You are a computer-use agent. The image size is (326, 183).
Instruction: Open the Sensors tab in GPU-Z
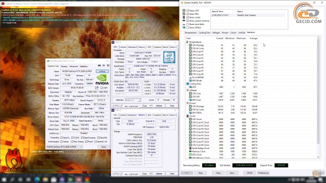point(64,67)
